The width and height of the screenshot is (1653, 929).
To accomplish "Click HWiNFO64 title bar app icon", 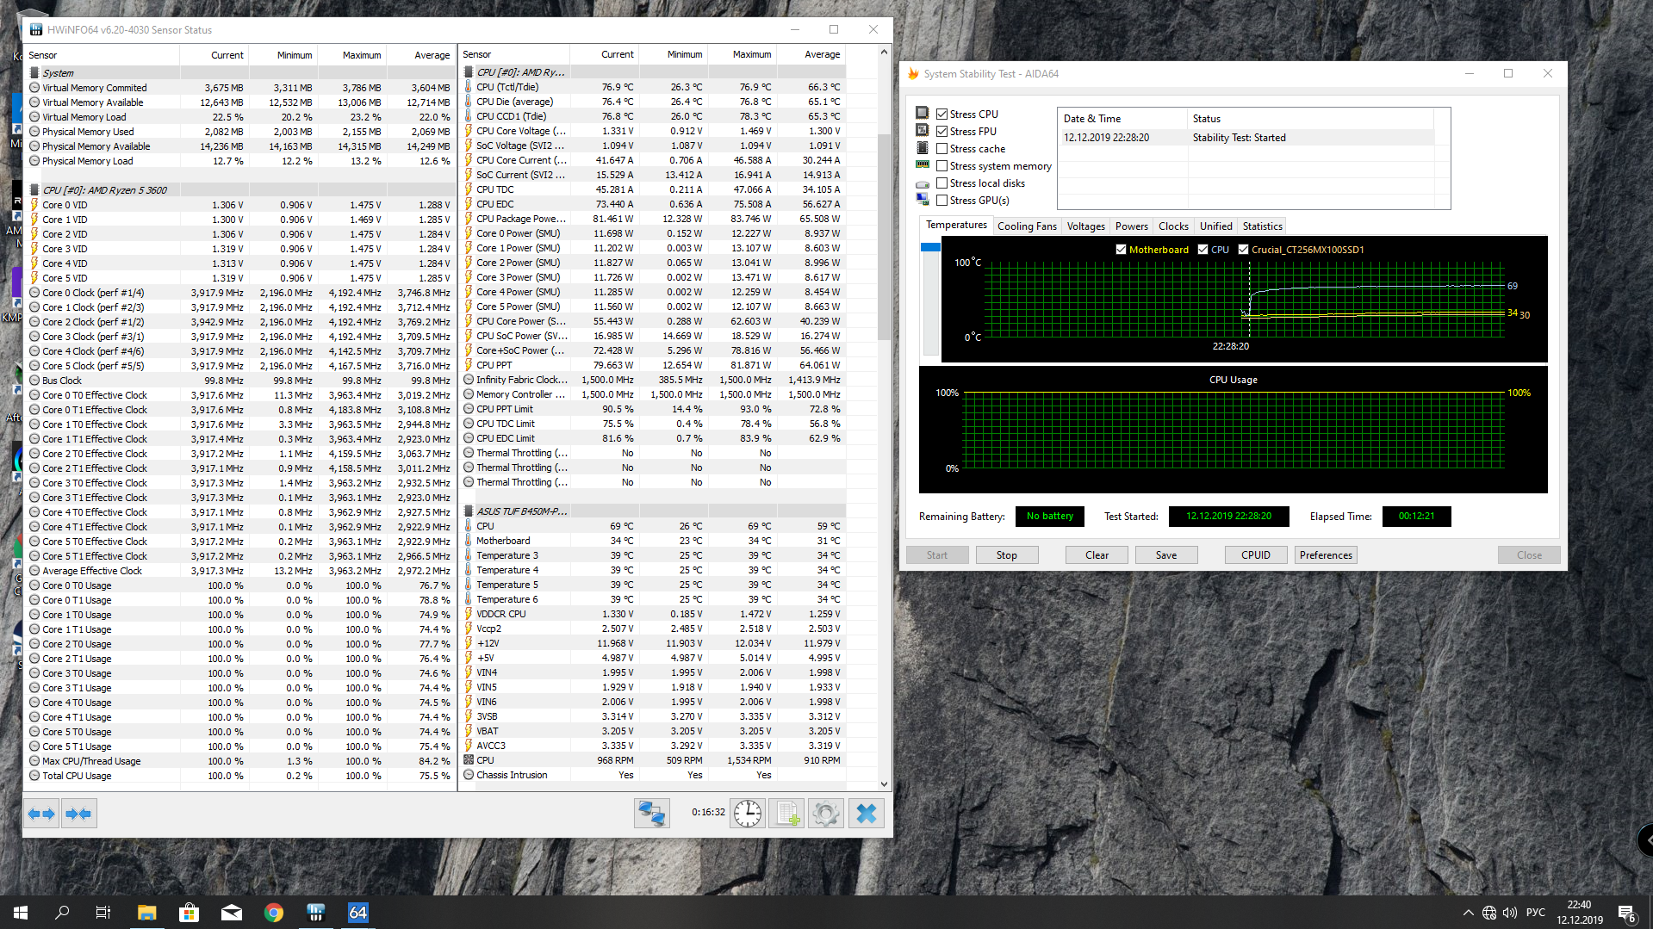I will click(x=36, y=30).
